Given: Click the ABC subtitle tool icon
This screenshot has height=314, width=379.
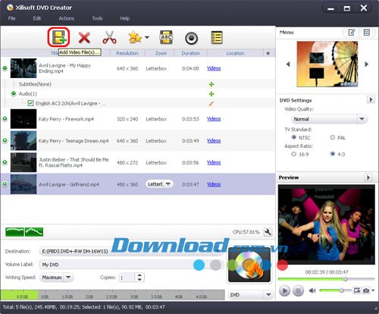Looking at the screenshot, I should [166, 37].
